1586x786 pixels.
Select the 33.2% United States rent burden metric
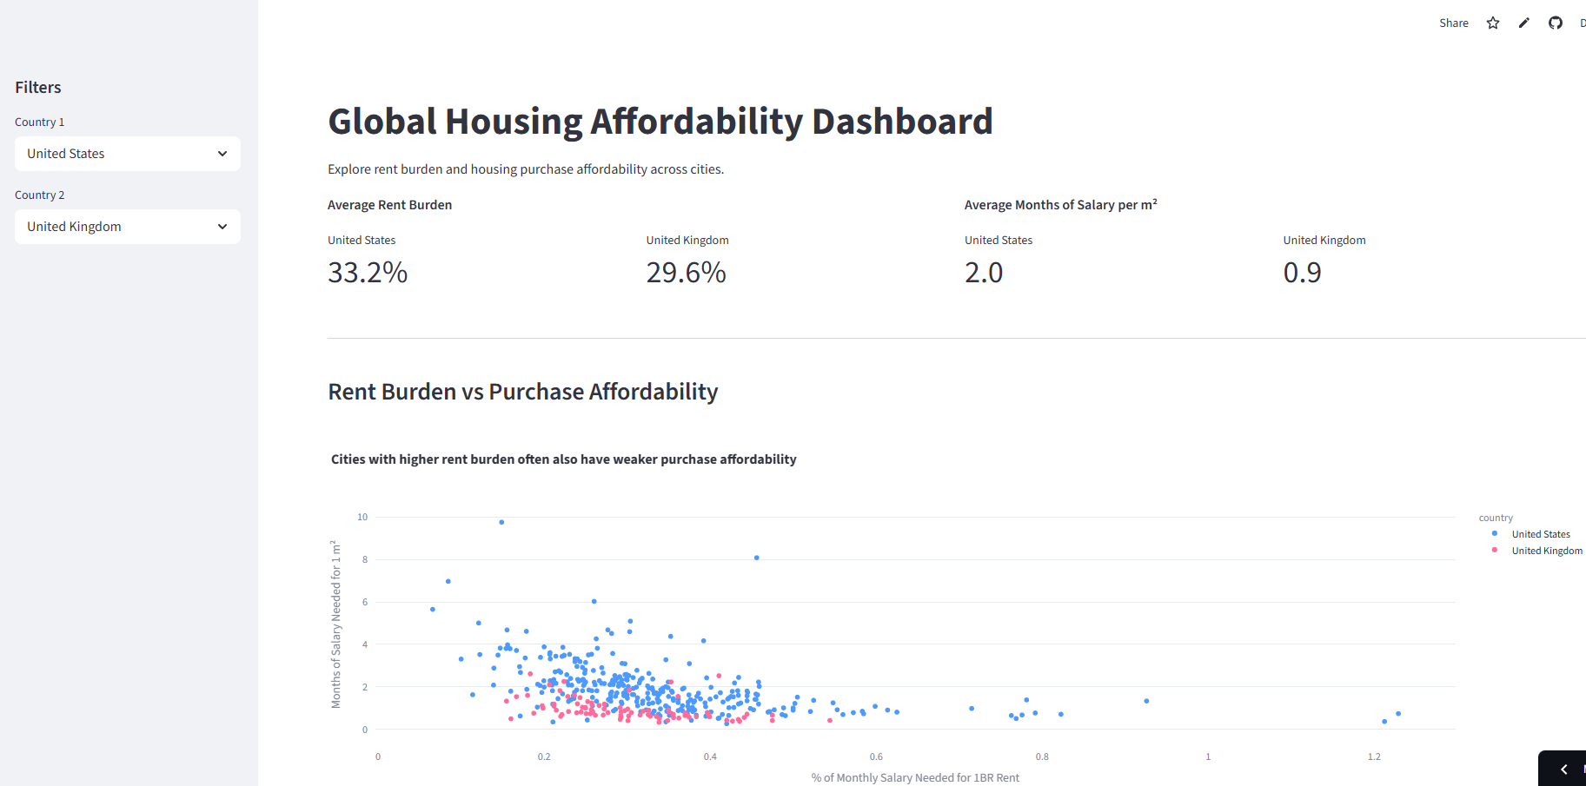[367, 273]
